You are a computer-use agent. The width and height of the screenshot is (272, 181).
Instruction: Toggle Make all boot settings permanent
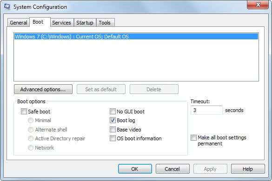pos(193,137)
